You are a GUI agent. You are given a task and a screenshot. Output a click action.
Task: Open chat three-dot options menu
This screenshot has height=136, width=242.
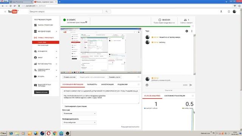192,31
